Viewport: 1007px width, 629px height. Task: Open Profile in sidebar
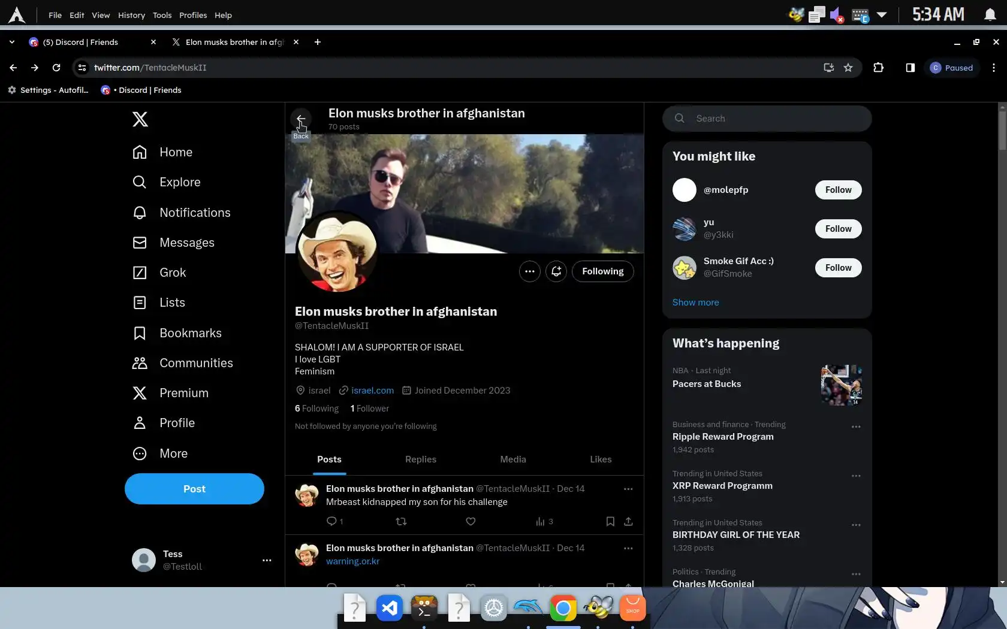(163, 423)
